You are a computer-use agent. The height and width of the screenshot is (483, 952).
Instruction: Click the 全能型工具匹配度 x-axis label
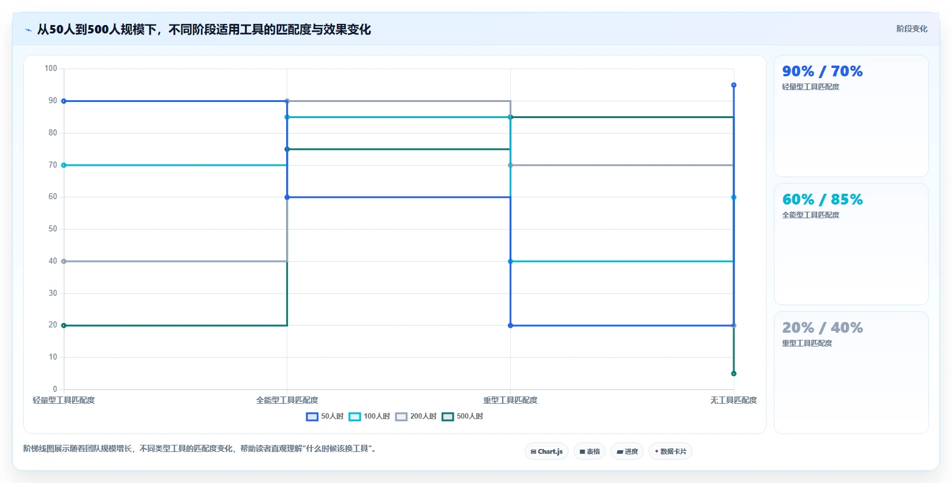(287, 400)
